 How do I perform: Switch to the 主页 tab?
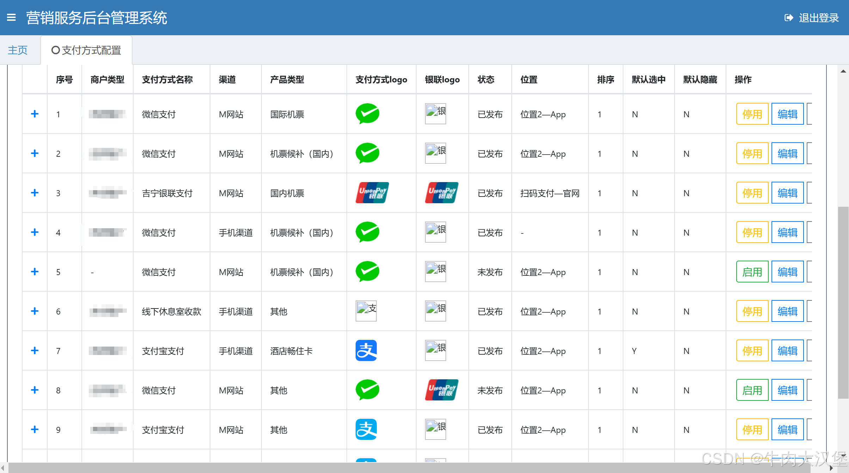click(18, 50)
